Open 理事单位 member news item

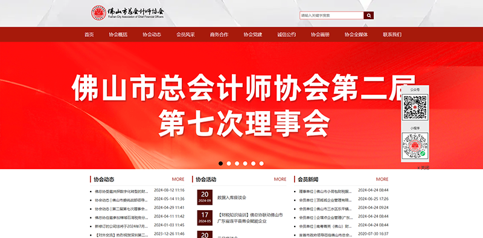325,191
